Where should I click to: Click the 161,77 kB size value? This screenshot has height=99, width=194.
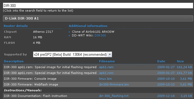[184, 73]
